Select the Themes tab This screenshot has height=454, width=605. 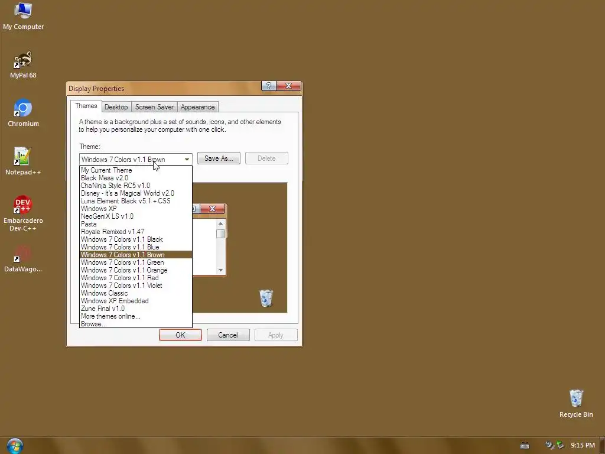click(86, 106)
